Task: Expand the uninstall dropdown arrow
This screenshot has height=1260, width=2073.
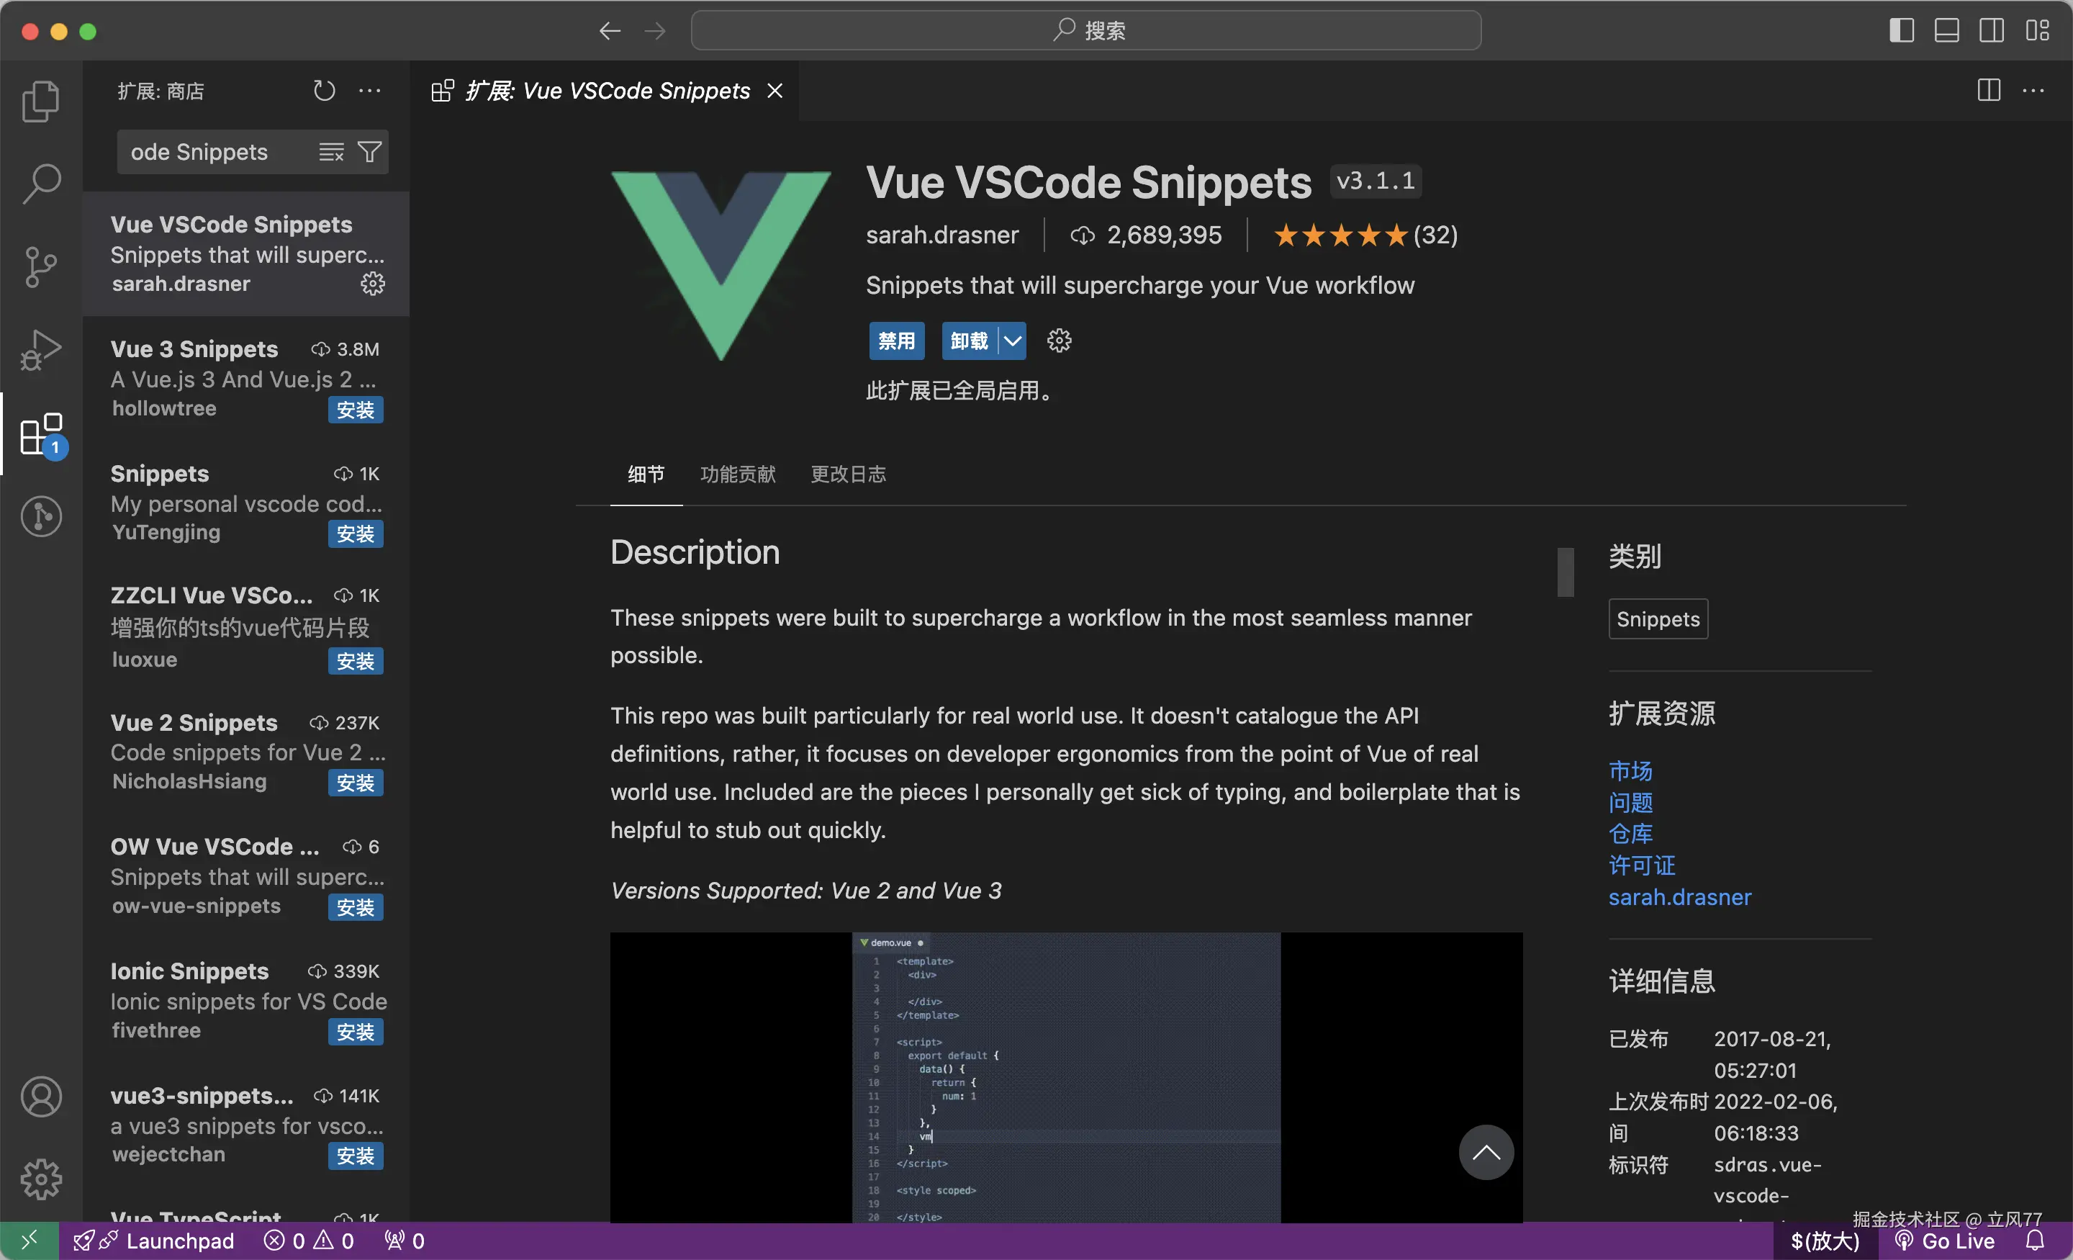Action: [1012, 341]
